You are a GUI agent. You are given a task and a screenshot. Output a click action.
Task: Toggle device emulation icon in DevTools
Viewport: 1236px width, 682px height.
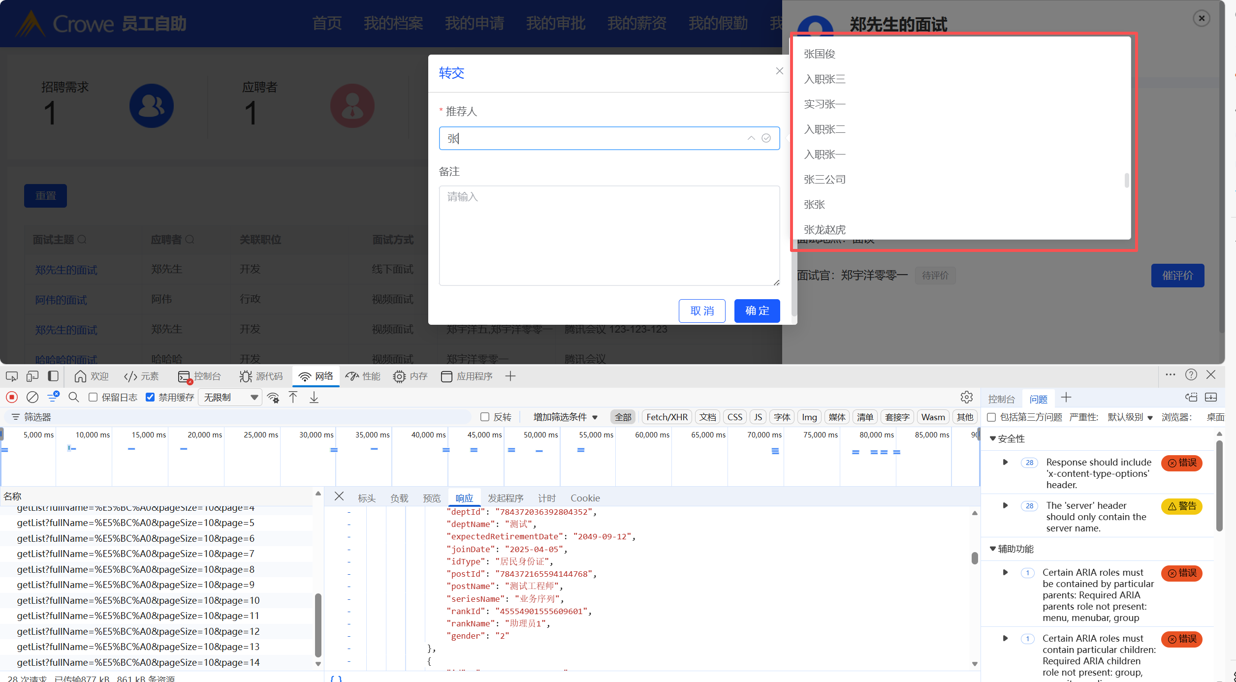32,376
